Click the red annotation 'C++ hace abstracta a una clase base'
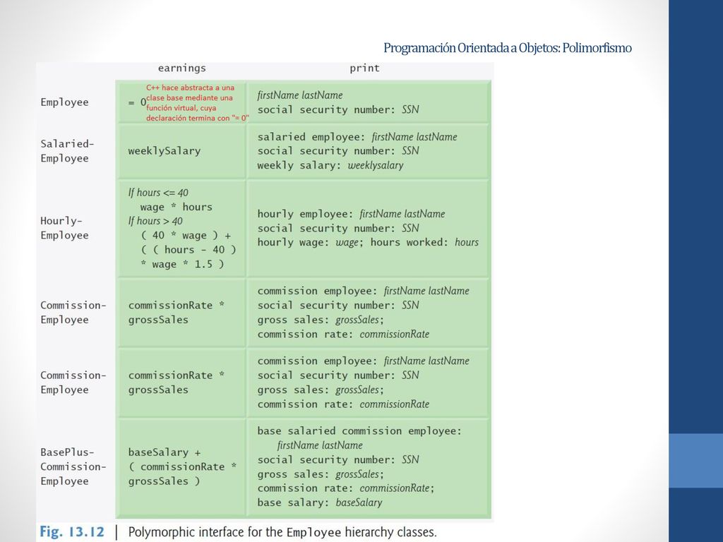Viewport: 723px width, 542px height. tap(190, 92)
